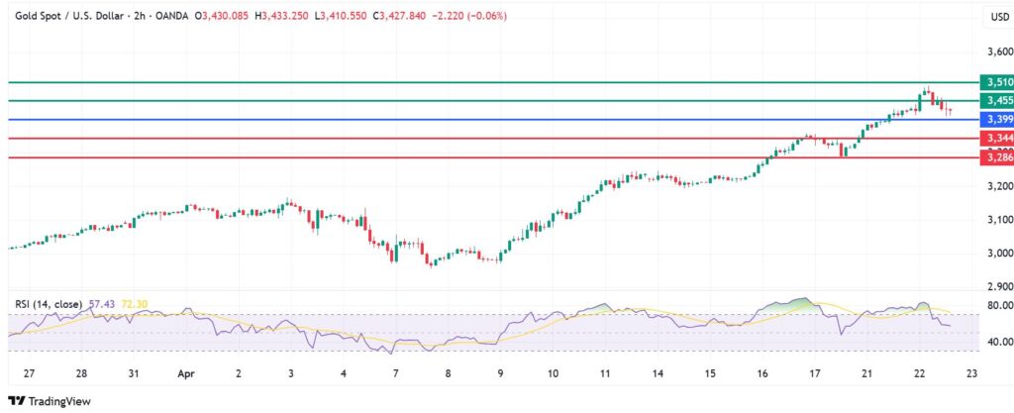Select the red 3,286 price label
The height and width of the screenshot is (413, 1014).
click(x=994, y=157)
